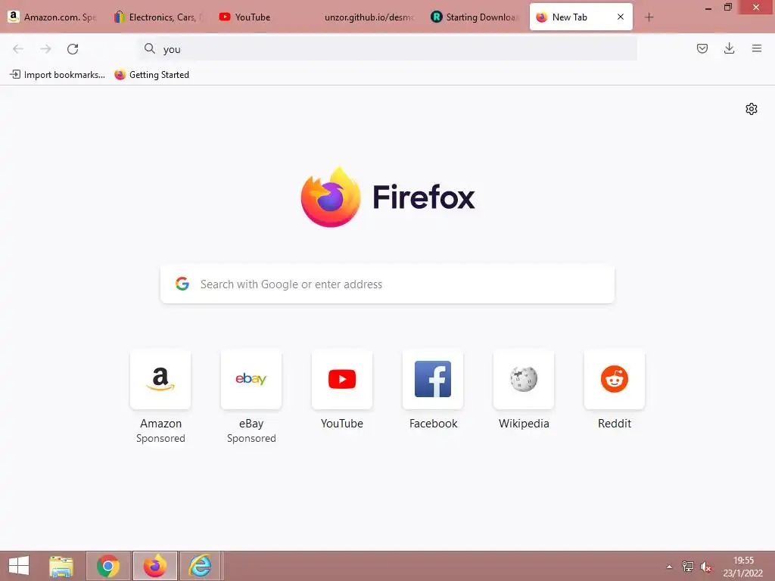Click the Search with Google input box
The height and width of the screenshot is (581, 775).
point(387,284)
